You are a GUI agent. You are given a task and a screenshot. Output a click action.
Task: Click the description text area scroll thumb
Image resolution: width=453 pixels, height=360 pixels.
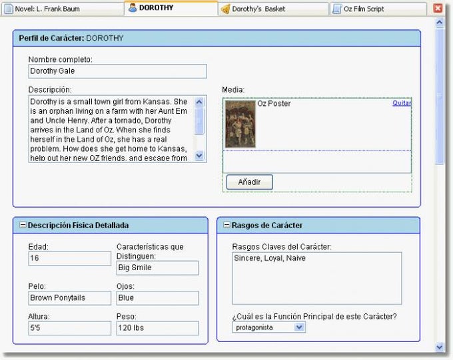pyautogui.click(x=199, y=121)
